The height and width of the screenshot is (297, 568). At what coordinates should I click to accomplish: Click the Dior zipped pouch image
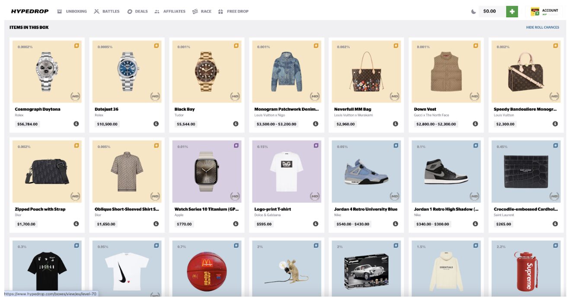[x=46, y=171]
